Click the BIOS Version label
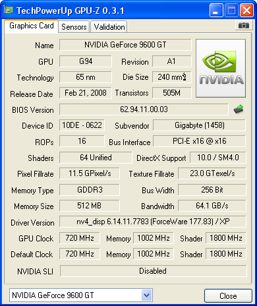The height and width of the screenshot is (306, 257). pyautogui.click(x=33, y=110)
